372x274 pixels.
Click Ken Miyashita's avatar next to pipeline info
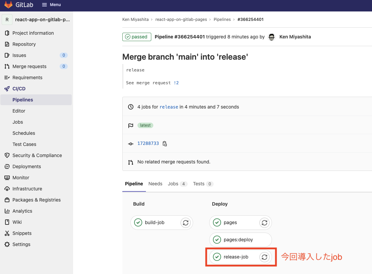click(x=272, y=37)
